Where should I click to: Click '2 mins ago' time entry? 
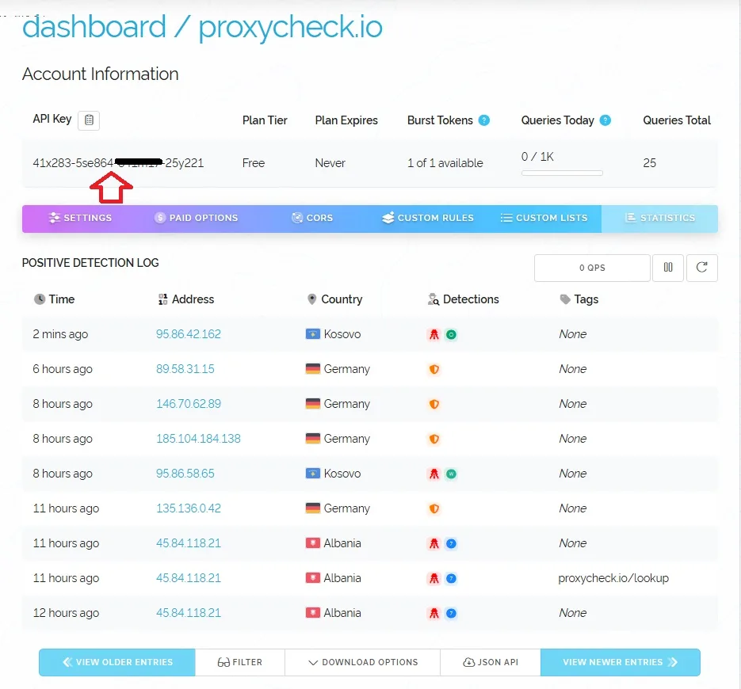tap(60, 334)
